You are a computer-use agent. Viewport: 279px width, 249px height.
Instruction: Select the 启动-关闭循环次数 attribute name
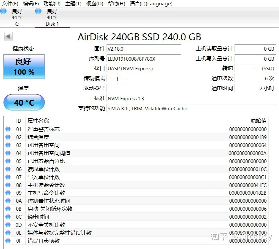pyautogui.click(x=50, y=209)
